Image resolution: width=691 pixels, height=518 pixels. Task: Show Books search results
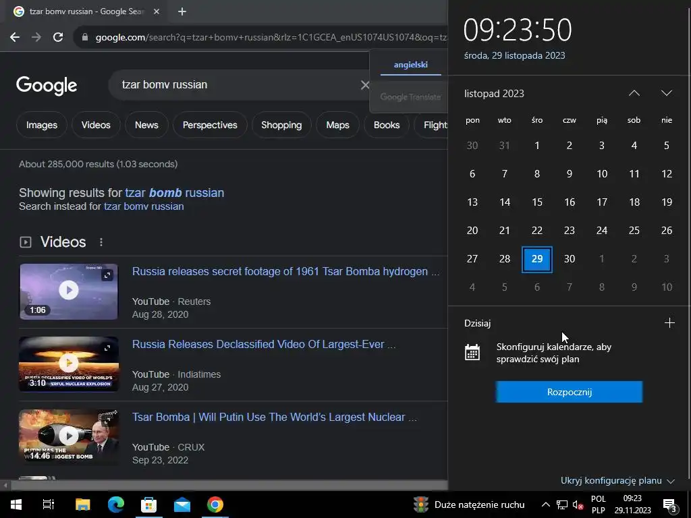[x=387, y=125]
